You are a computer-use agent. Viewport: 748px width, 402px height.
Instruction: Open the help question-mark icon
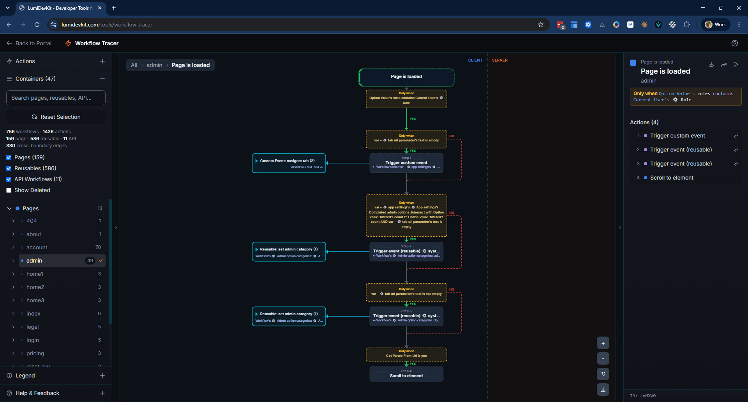pos(734,43)
